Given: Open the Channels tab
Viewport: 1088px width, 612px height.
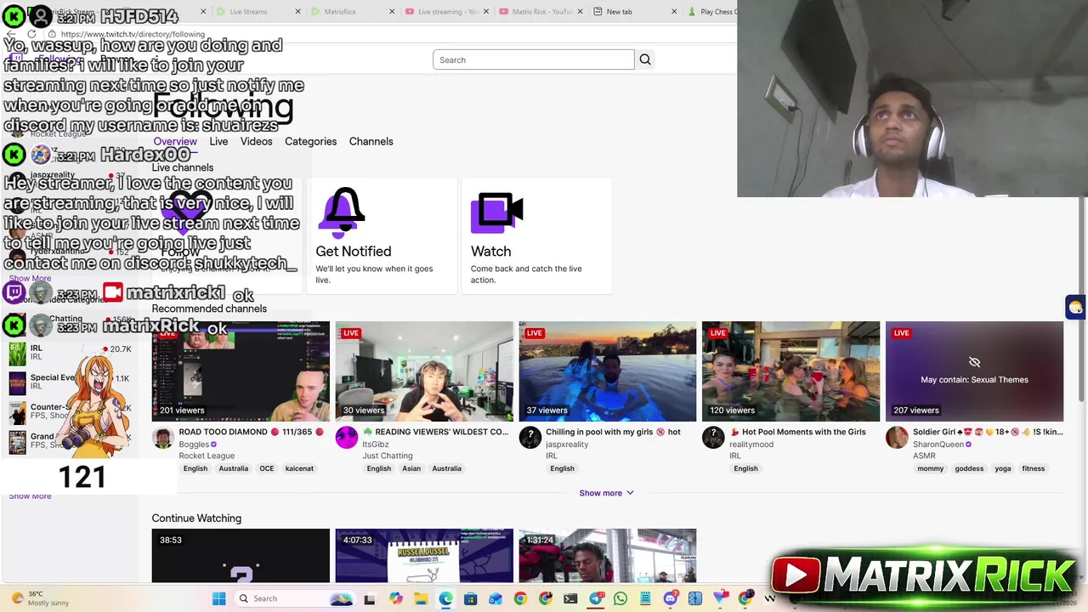Looking at the screenshot, I should (371, 141).
